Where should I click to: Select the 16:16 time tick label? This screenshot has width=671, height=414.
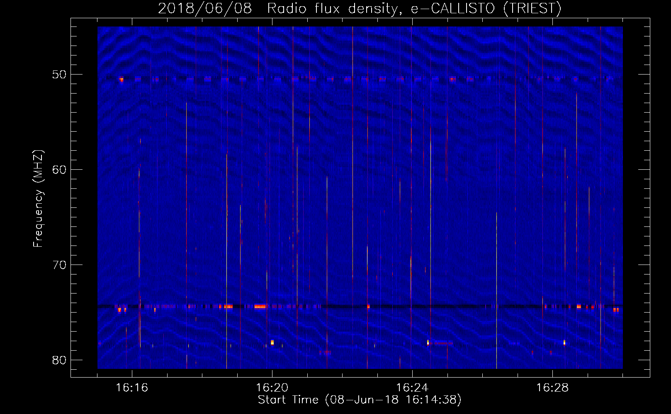point(132,388)
